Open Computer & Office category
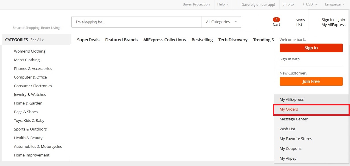The image size is (350, 166). click(30, 77)
